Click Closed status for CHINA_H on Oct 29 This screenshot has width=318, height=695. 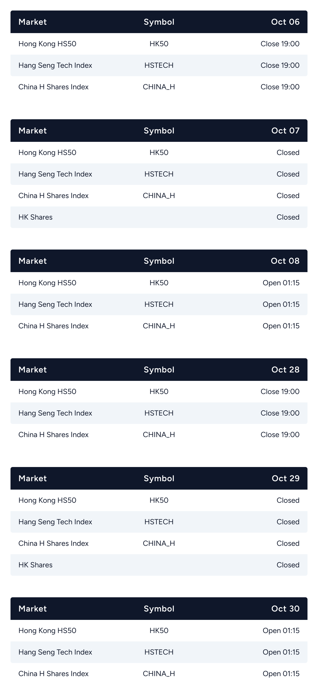(288, 543)
